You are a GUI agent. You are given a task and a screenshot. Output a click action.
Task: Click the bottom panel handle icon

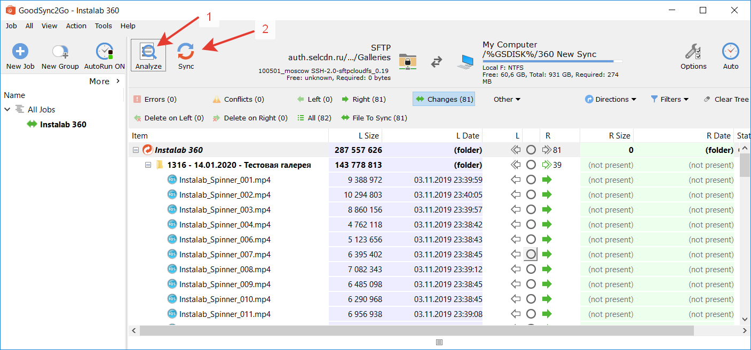[439, 342]
